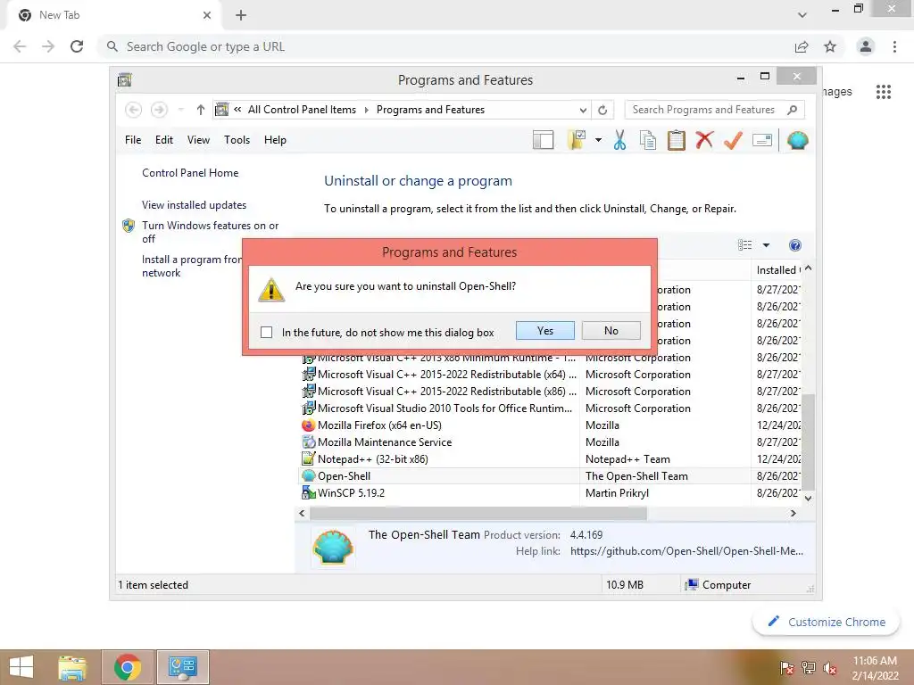Bookmark this tab with star icon
Viewport: 914px width, 685px height.
(830, 46)
